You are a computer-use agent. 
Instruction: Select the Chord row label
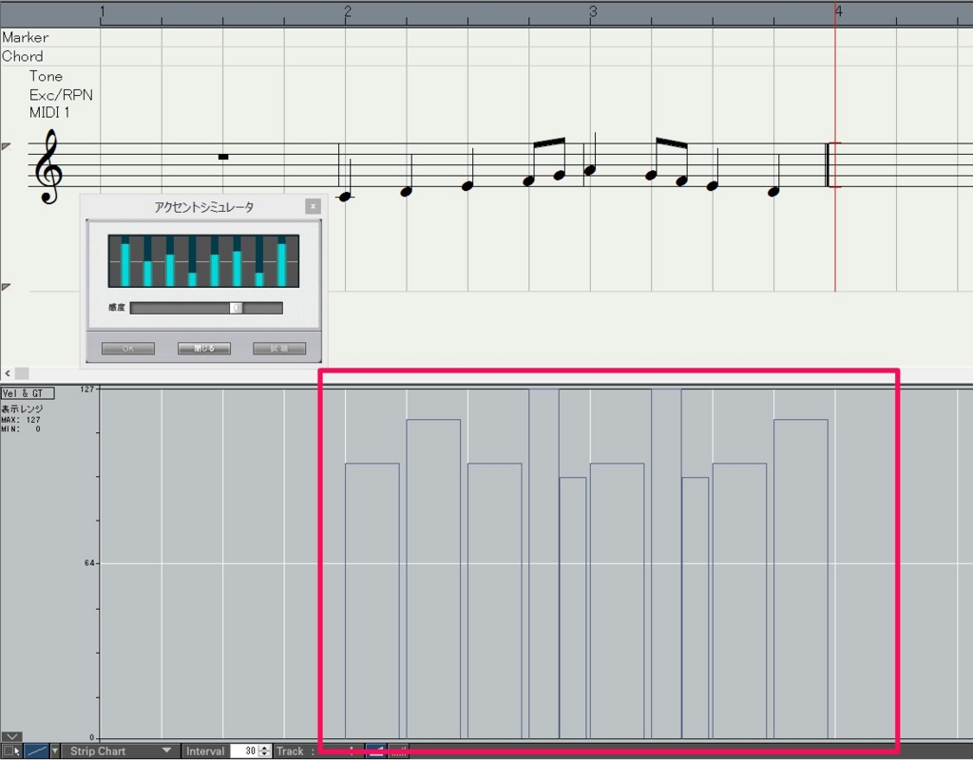coord(23,56)
